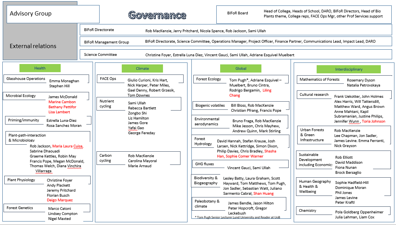Select the green Global header
This screenshot has width=396, height=225.
241,69
